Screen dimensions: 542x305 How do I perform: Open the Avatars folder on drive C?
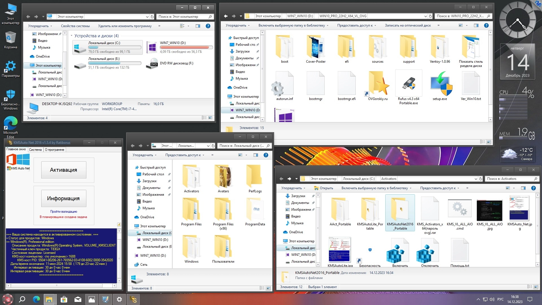click(223, 177)
